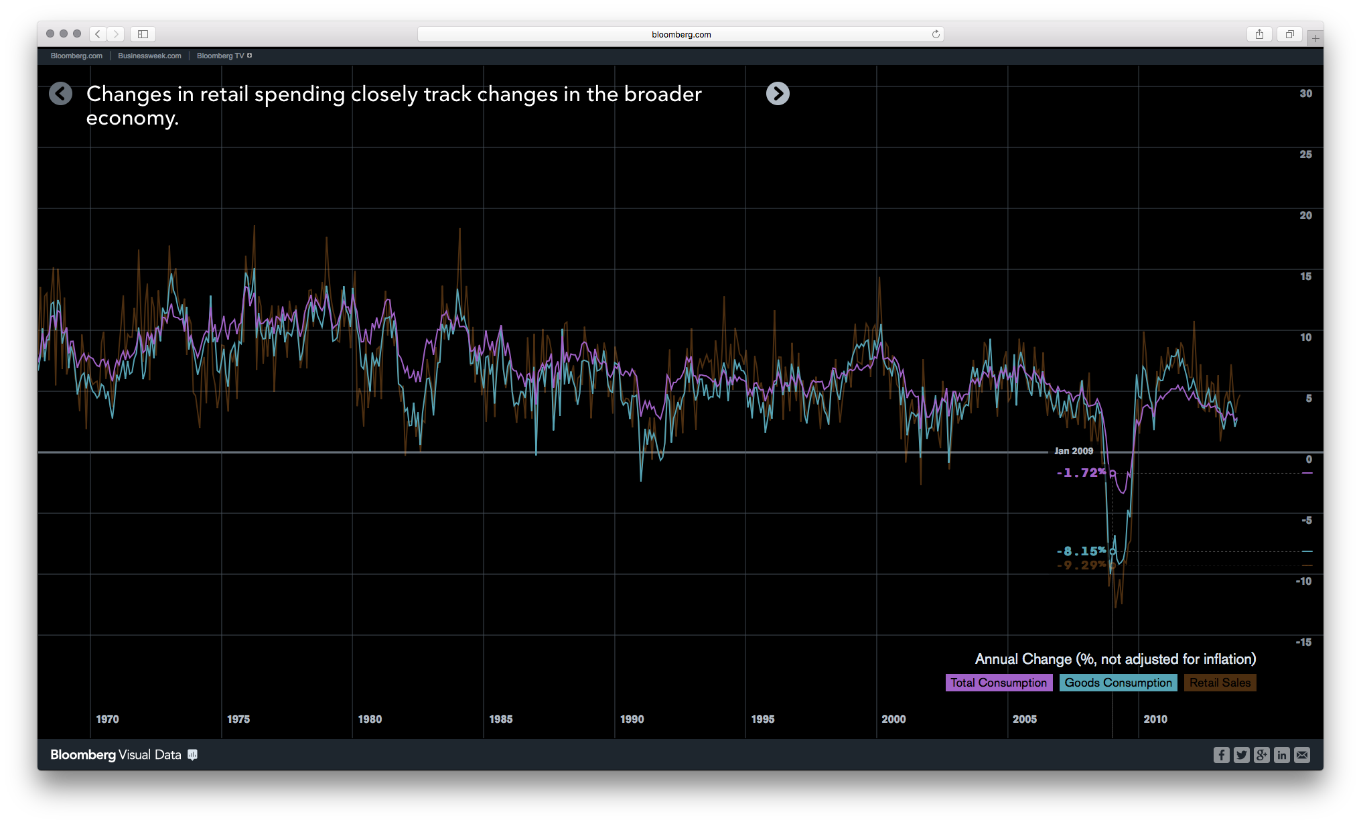Expand the Bloomberg TV plus icon
1361x824 pixels.
coord(250,56)
